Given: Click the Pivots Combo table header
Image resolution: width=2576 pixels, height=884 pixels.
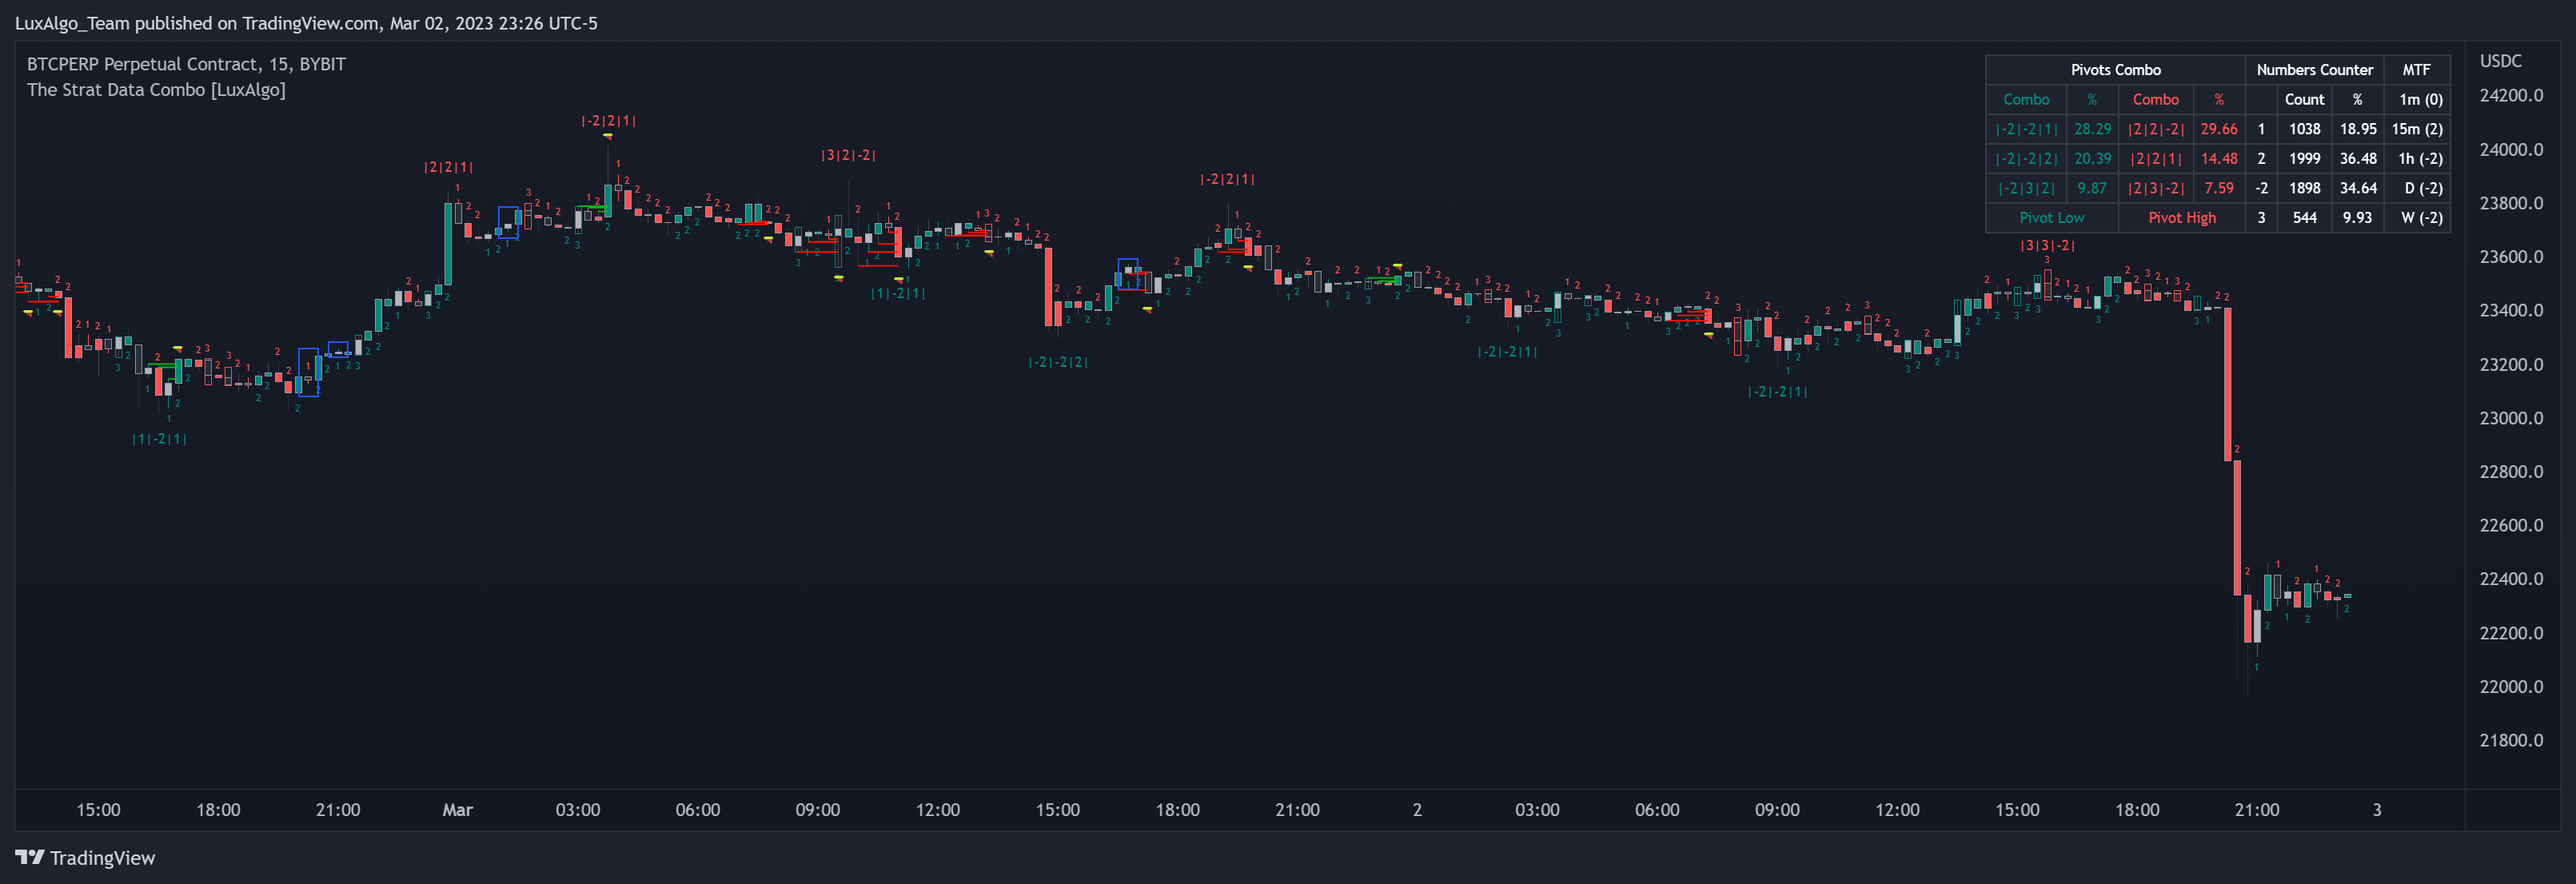Looking at the screenshot, I should point(2115,70).
